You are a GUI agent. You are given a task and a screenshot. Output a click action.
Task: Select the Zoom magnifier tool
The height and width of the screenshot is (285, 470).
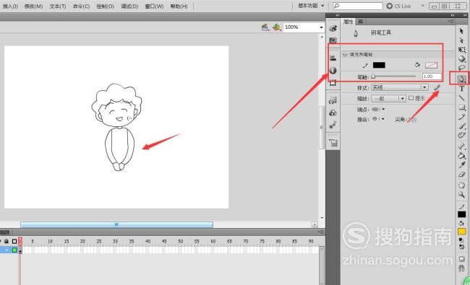[x=461, y=195]
